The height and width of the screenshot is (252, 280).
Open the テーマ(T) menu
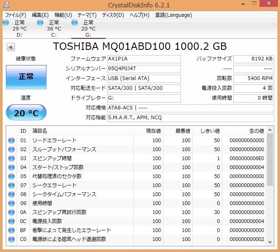[87, 15]
